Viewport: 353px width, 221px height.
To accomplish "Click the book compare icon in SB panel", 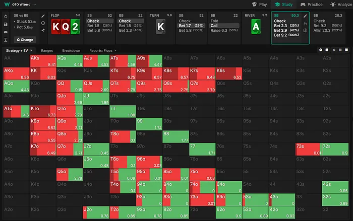I will (305, 31).
